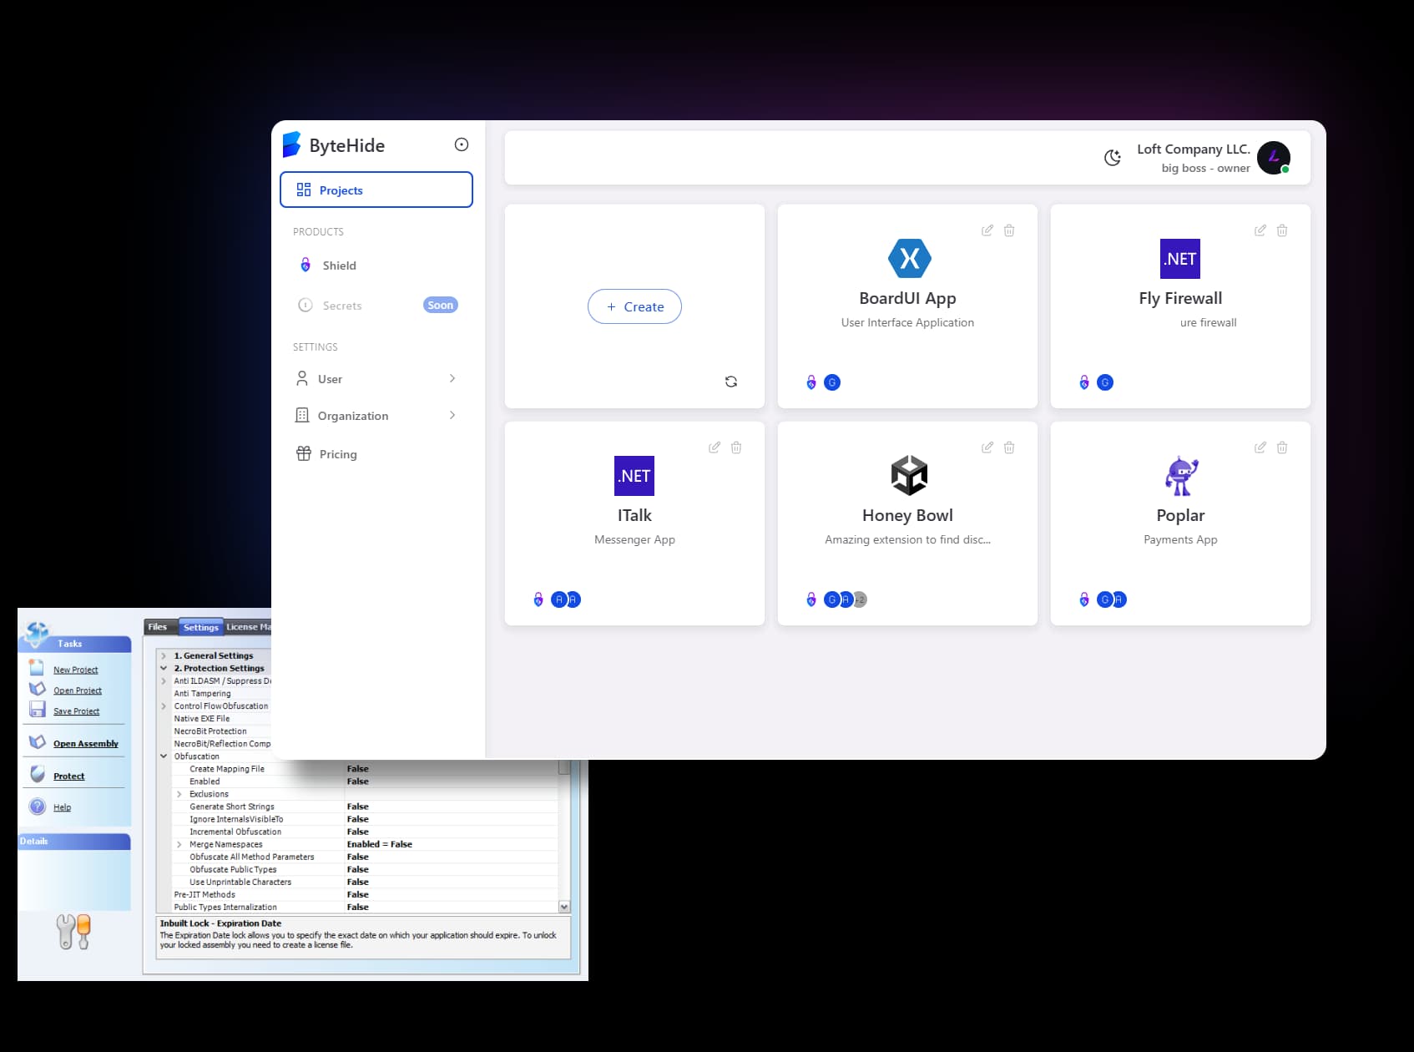Screen dimensions: 1414x1052
Task: Open Shield product in sidebar
Action: [339, 266]
